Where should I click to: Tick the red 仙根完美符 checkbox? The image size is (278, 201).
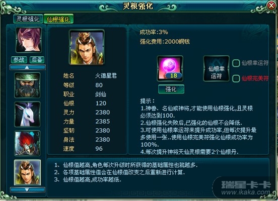coord(236,78)
